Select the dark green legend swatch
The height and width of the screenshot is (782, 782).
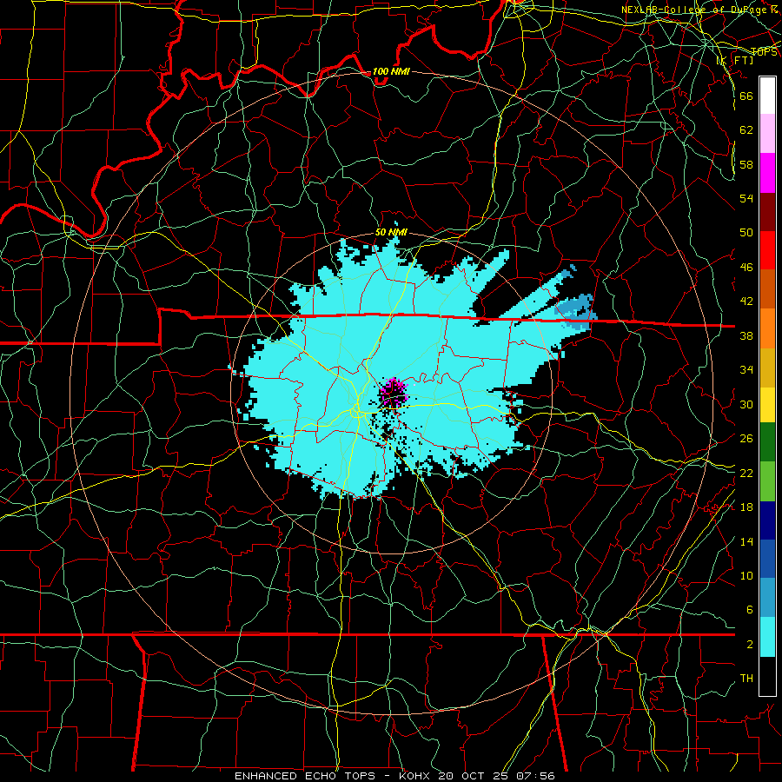coord(767,442)
